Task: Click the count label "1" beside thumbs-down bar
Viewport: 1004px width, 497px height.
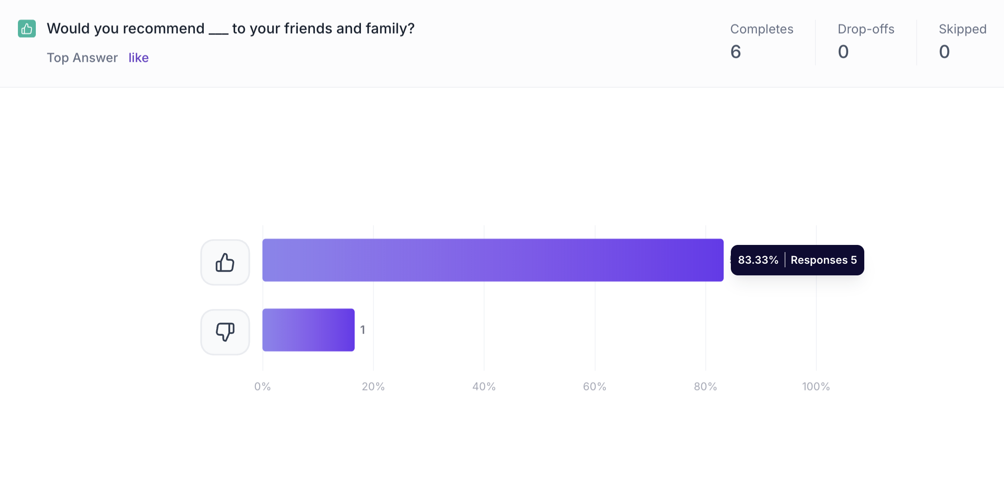Action: pyautogui.click(x=363, y=330)
